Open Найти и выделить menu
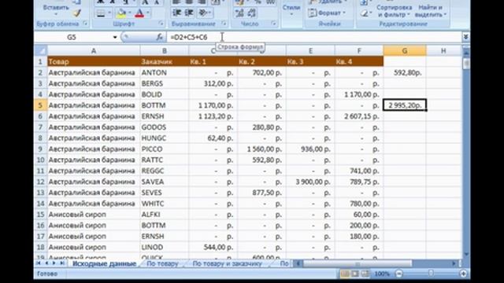The width and height of the screenshot is (504, 283). point(431,11)
